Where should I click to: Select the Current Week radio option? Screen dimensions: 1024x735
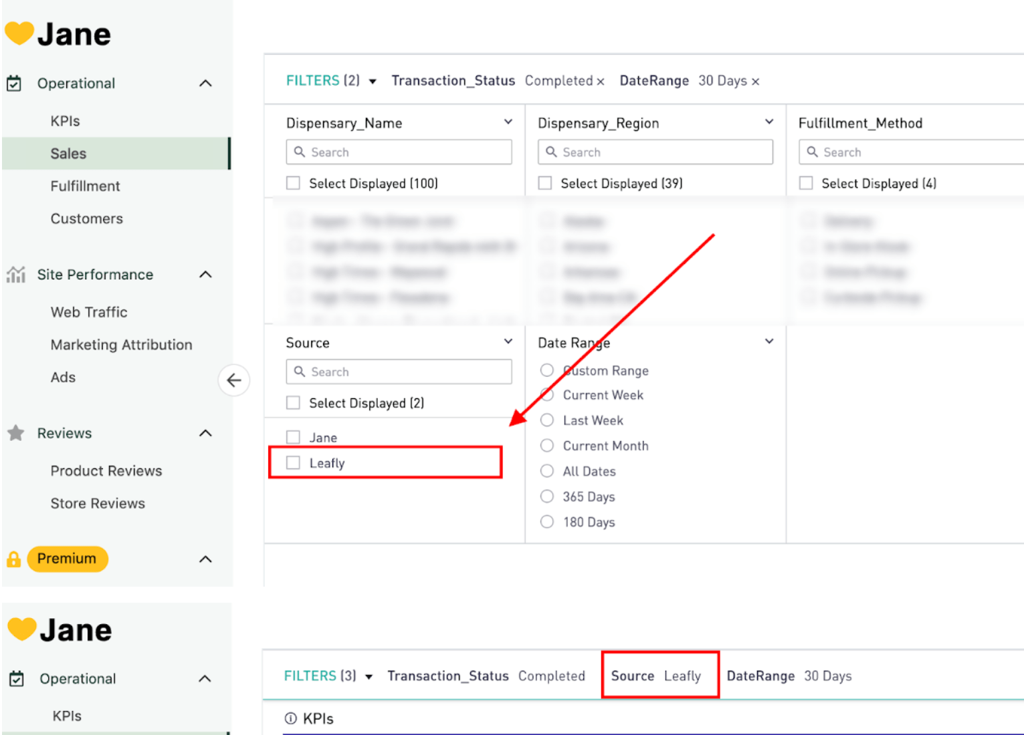[x=547, y=395]
